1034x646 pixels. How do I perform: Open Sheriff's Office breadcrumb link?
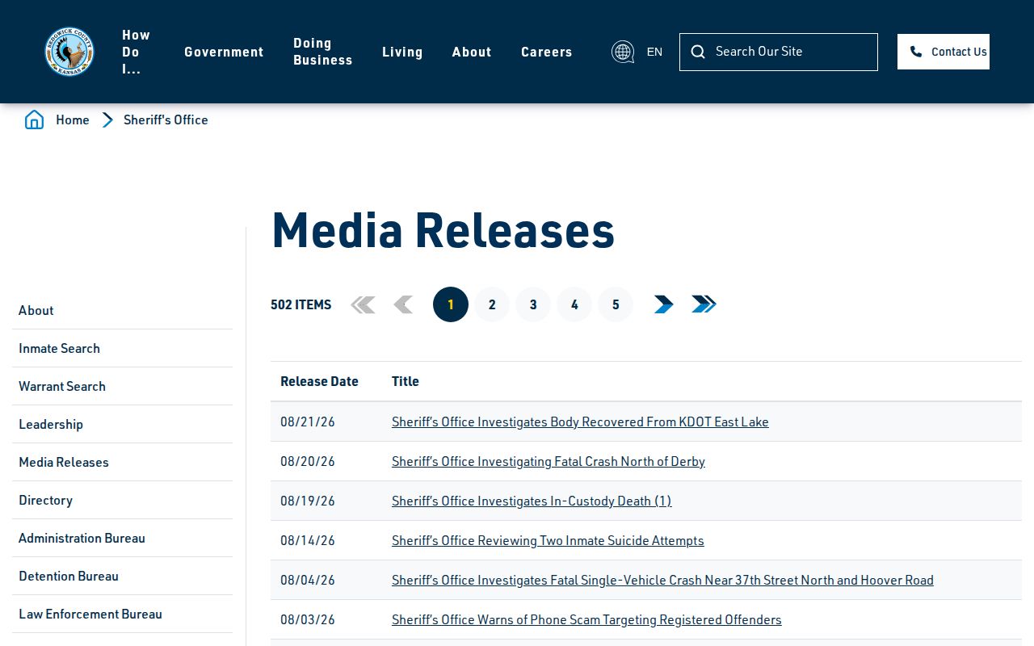pyautogui.click(x=166, y=120)
